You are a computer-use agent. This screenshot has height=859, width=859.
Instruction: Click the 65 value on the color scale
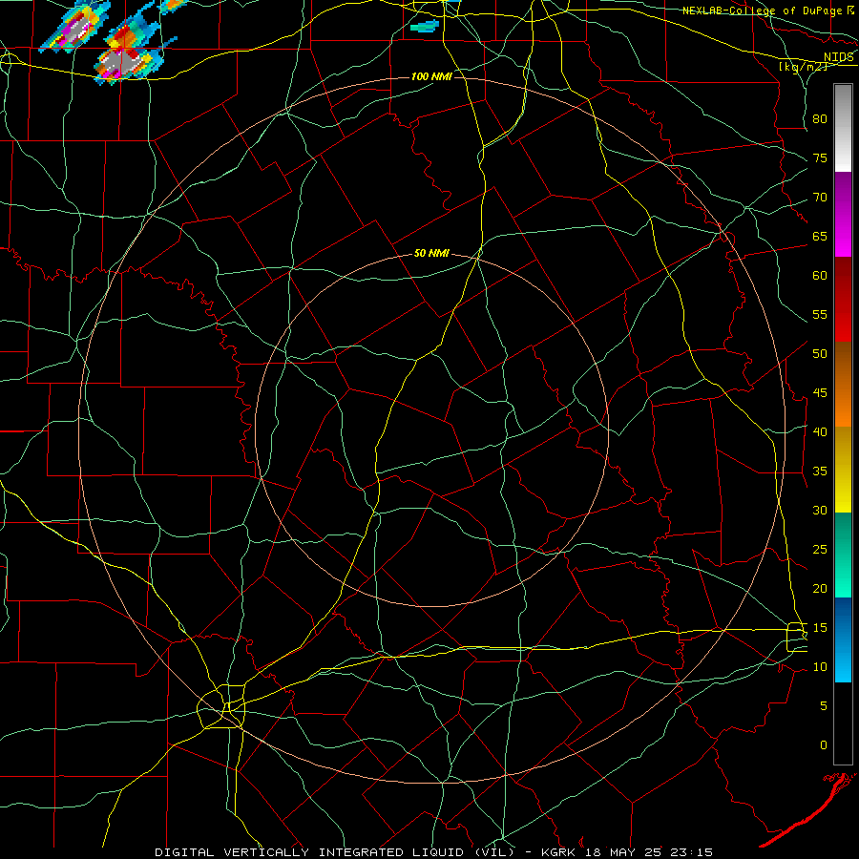[820, 236]
